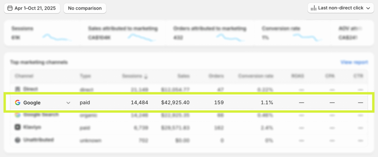Open the View report link
This screenshot has width=378, height=157.
click(354, 62)
